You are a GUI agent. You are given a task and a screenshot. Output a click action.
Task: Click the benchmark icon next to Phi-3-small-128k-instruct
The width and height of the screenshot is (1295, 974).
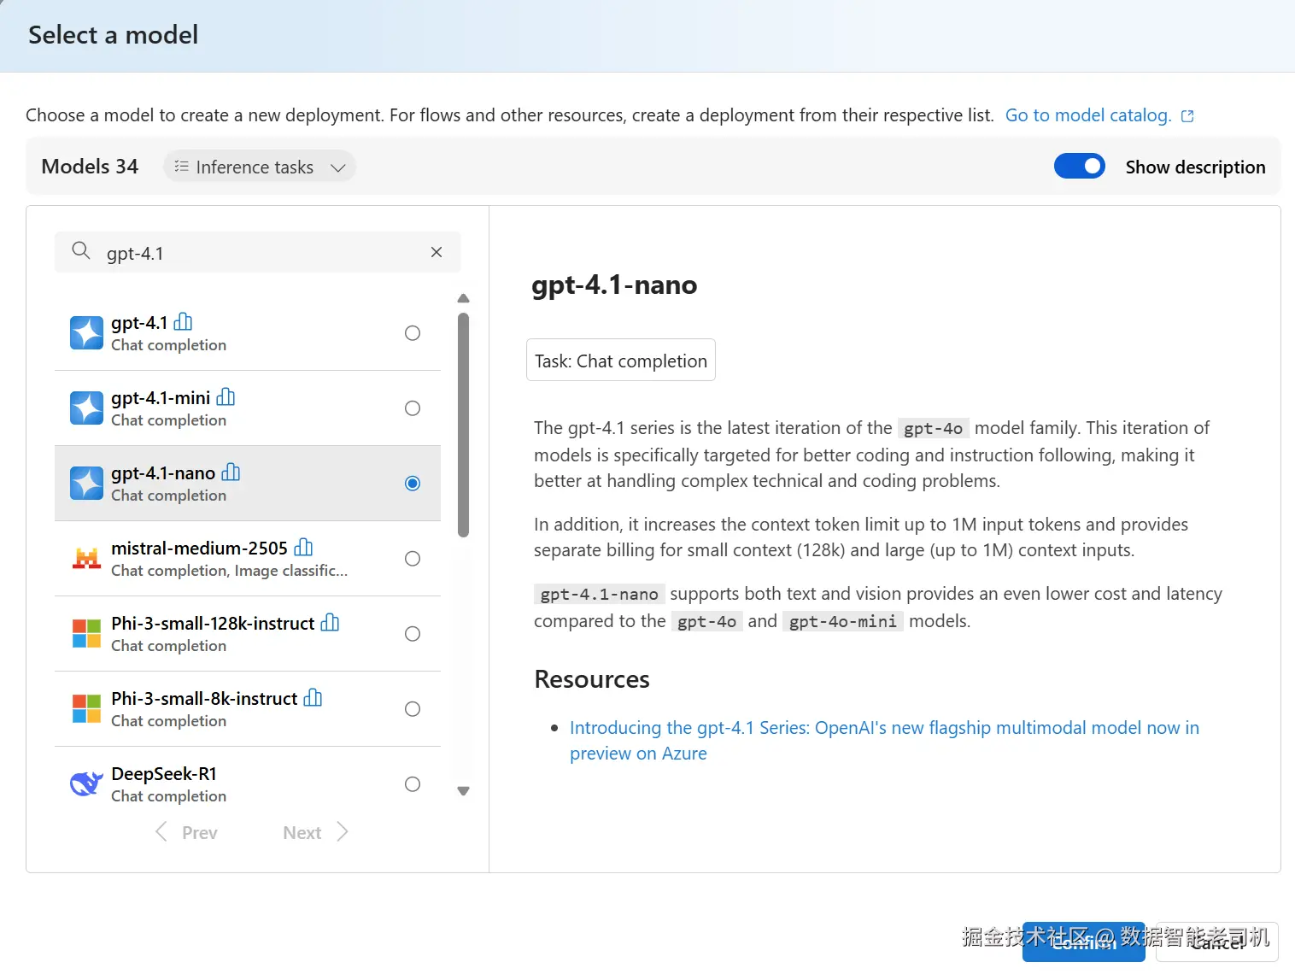tap(330, 623)
